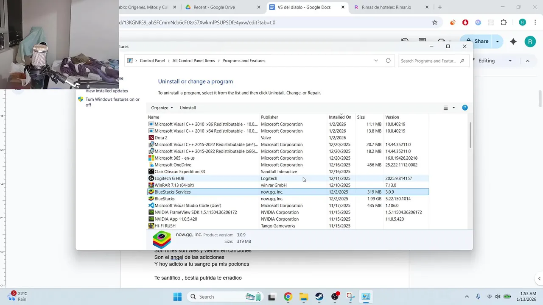Image resolution: width=543 pixels, height=305 pixels.
Task: Click the program list vertical scrollbar
Action: (470, 136)
